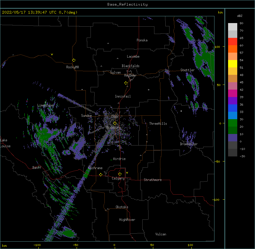Image resolution: width=255 pixels, height=249 pixels.
Task: Click the Sundre city label
Action: tap(86, 116)
